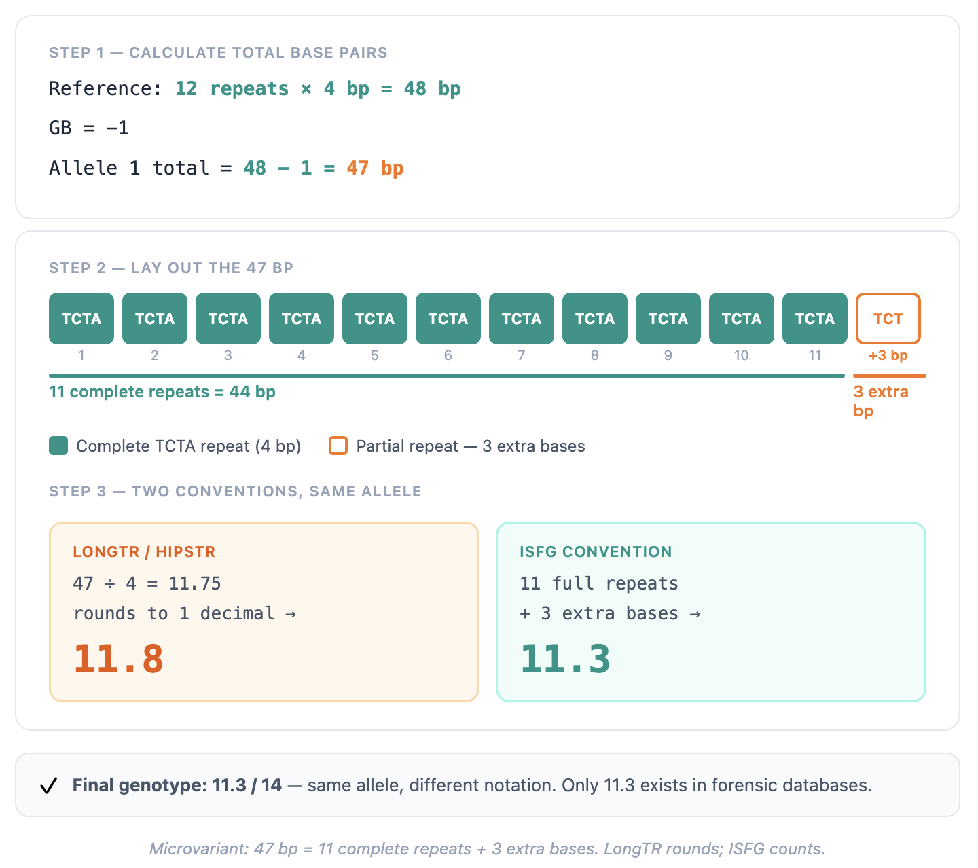Screen dimensions: 978x868
Task: Click the checkmark icon beside Final genotype
Action: [x=48, y=786]
